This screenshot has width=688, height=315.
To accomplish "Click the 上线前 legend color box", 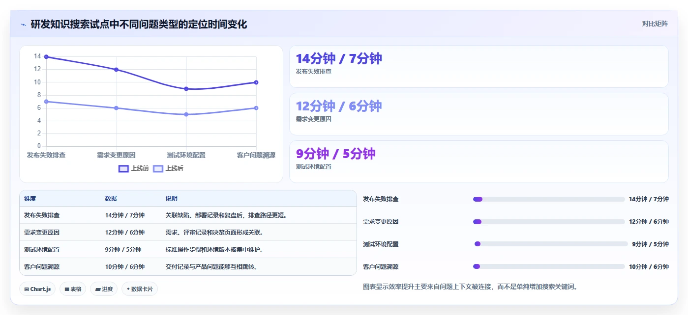I will coord(123,168).
